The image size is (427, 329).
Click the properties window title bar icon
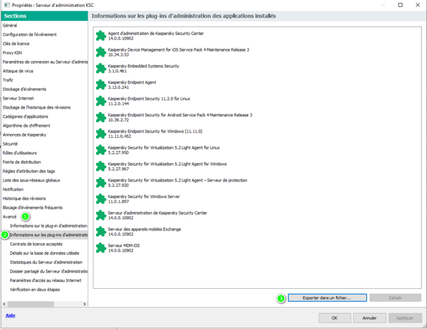(x=7, y=5)
